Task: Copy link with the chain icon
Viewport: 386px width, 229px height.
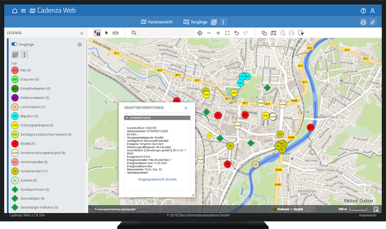Action: coord(372,22)
